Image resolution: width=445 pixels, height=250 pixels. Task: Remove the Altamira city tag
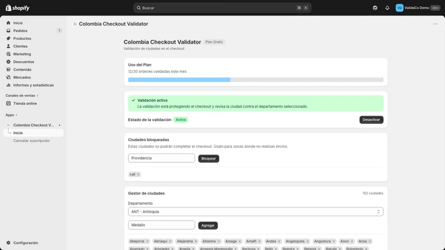[x=219, y=242]
